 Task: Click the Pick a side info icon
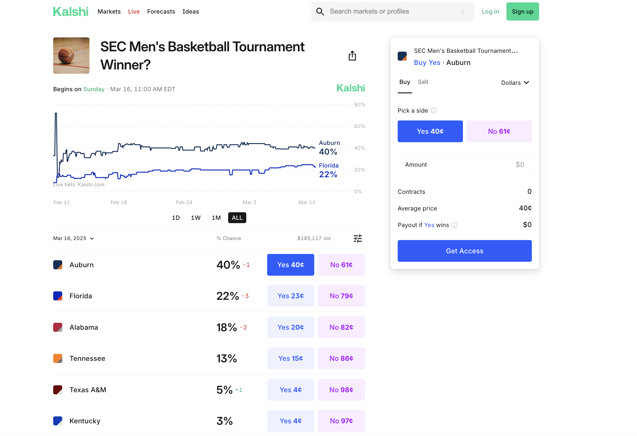[434, 111]
